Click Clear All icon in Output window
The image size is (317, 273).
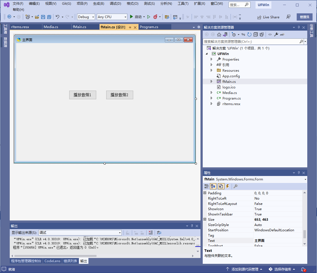point(151,233)
